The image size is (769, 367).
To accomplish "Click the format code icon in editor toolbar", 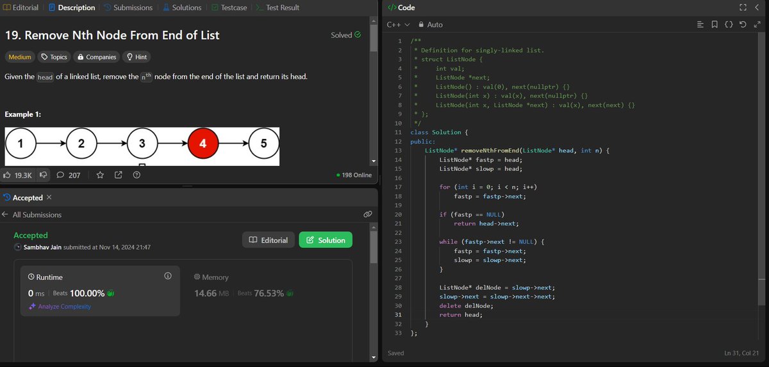I will (700, 24).
